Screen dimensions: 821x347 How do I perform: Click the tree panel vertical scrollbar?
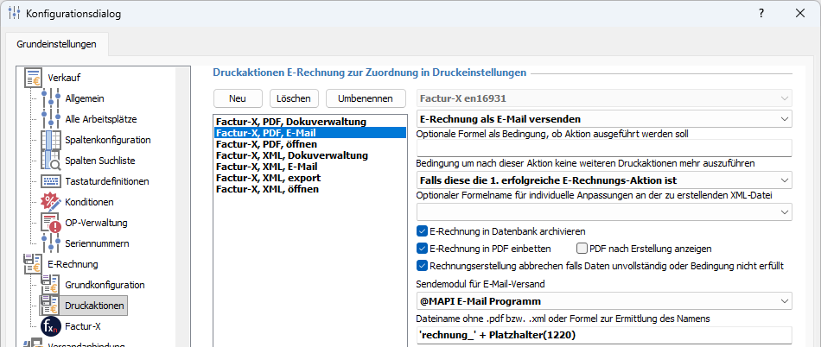coord(183,206)
